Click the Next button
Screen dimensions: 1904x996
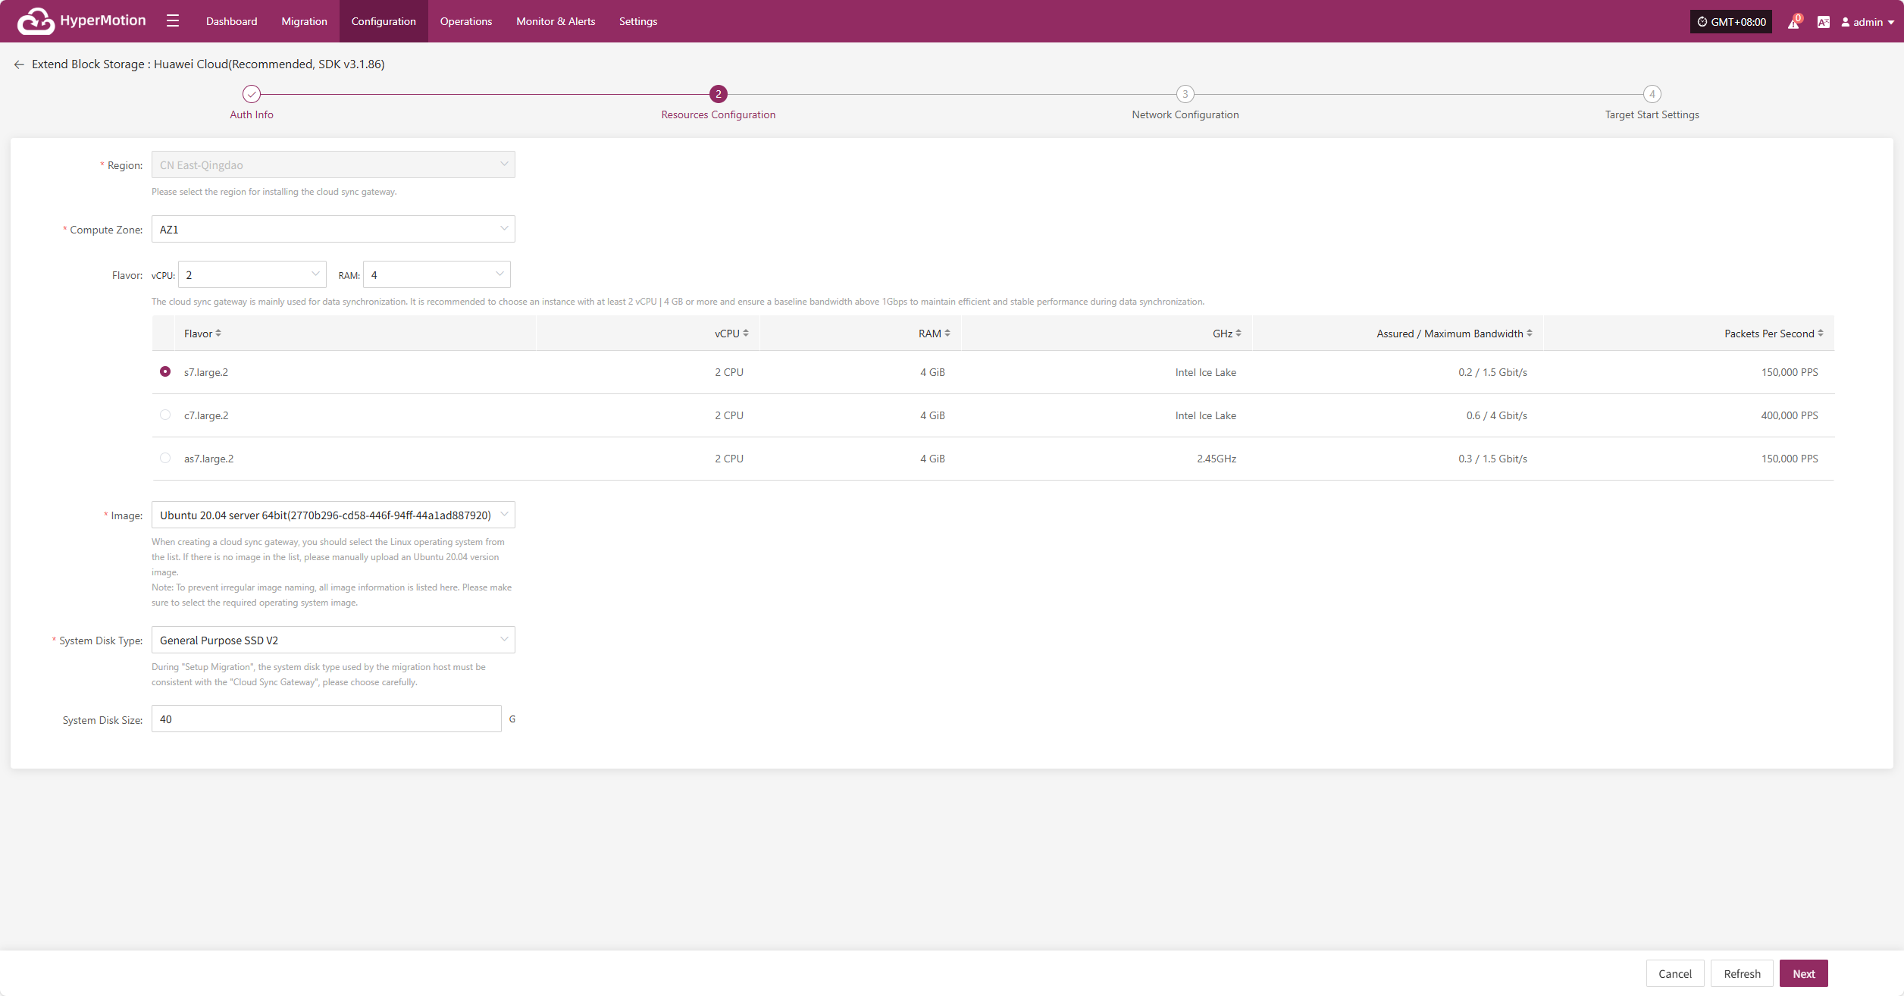[x=1804, y=973]
